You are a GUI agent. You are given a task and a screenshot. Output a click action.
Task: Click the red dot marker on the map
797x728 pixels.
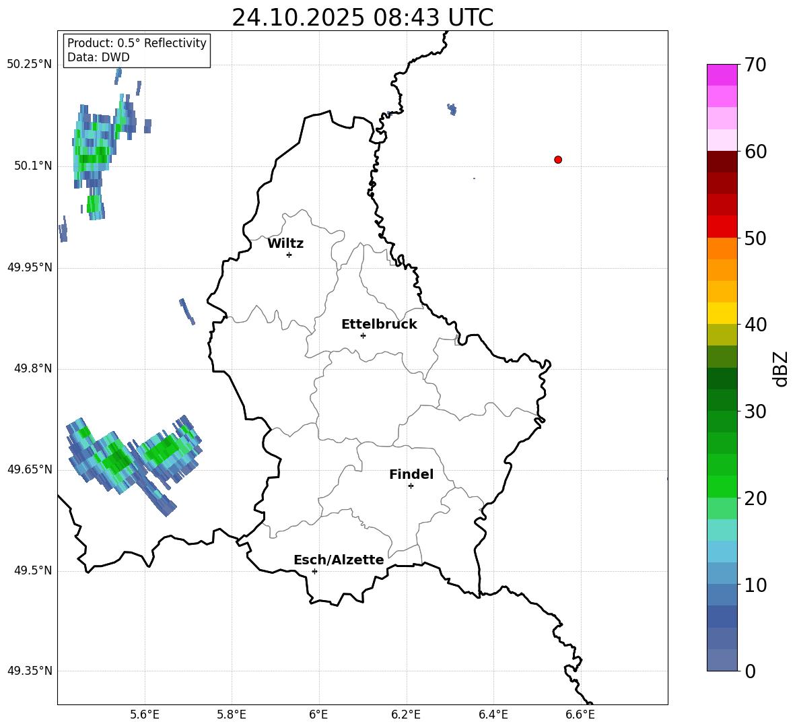[558, 160]
